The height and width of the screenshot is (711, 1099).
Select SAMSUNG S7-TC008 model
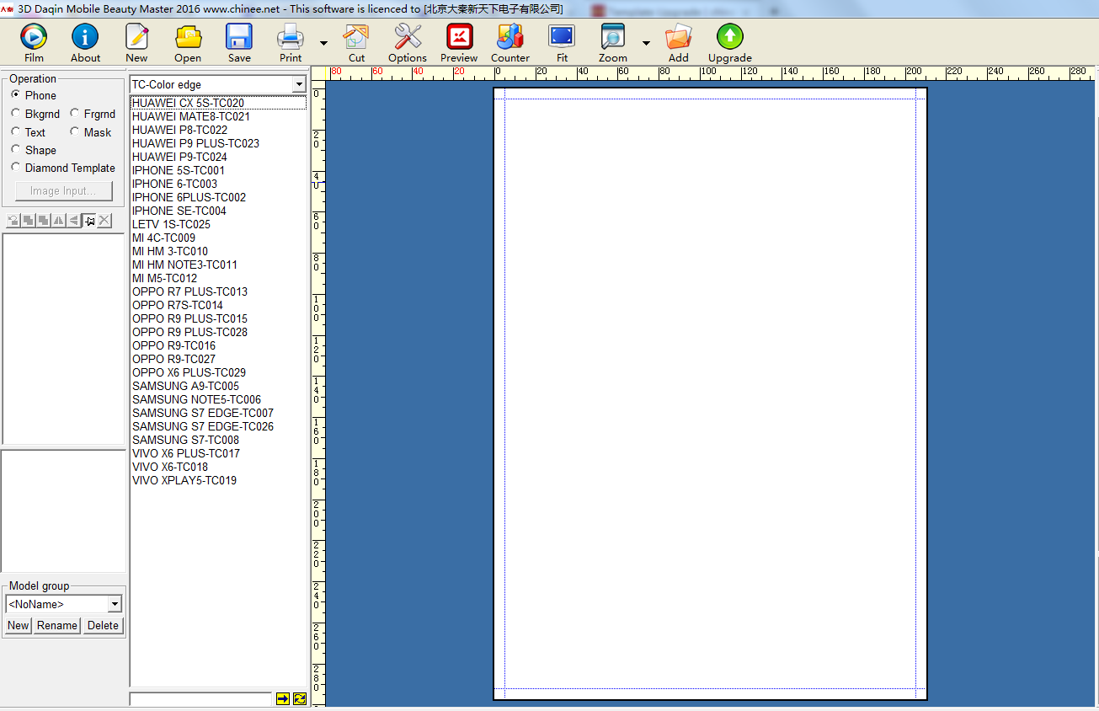218,440
